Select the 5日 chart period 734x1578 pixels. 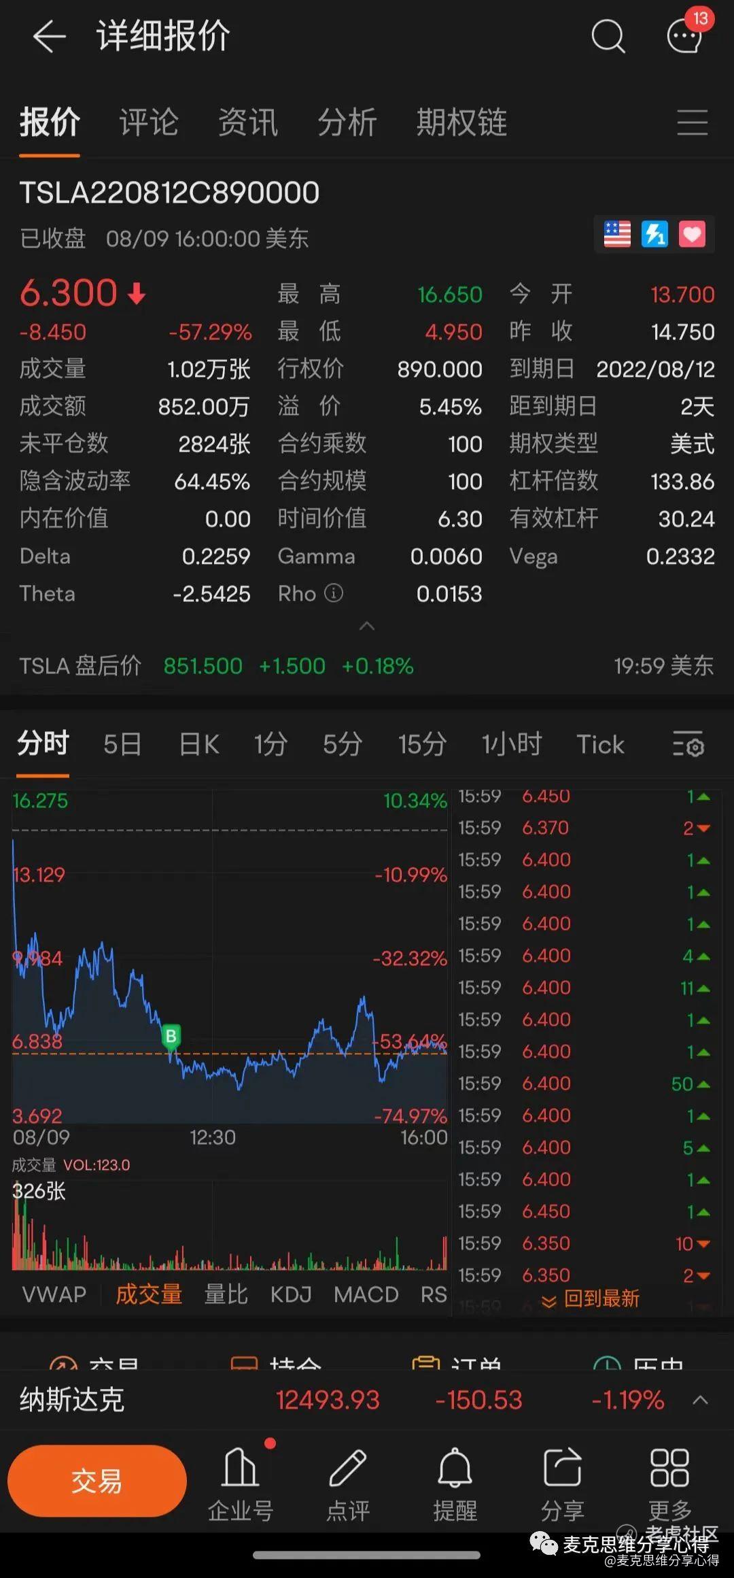122,744
